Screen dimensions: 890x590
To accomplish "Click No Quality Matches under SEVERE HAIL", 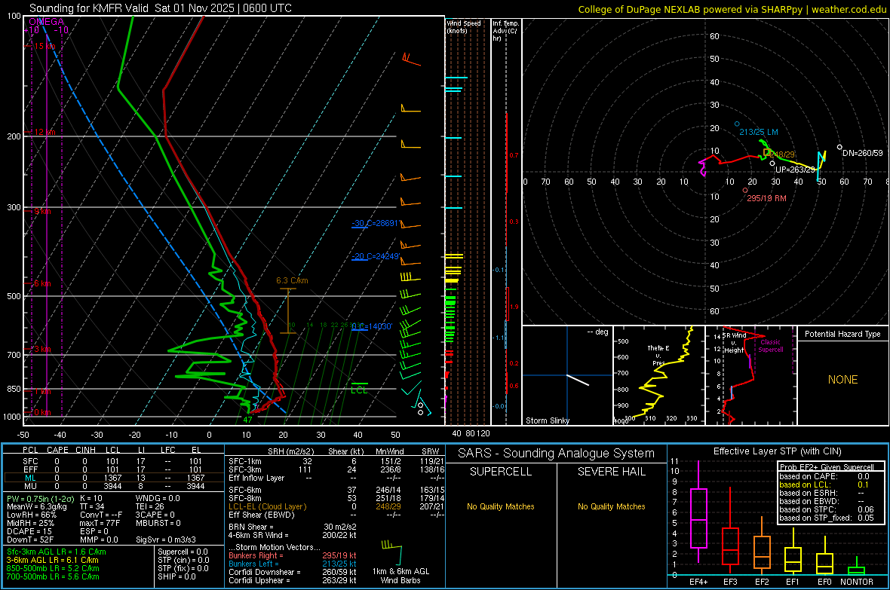I will [x=611, y=506].
